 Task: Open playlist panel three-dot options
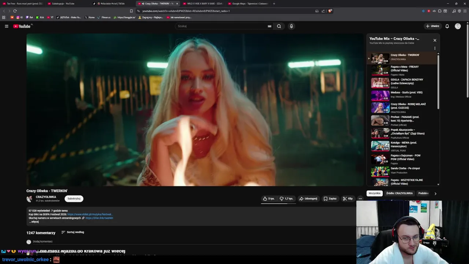click(435, 48)
